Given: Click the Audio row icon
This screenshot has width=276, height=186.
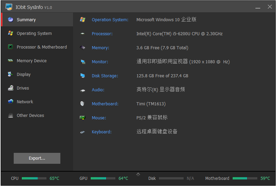Looking at the screenshot, I should click(x=83, y=91).
